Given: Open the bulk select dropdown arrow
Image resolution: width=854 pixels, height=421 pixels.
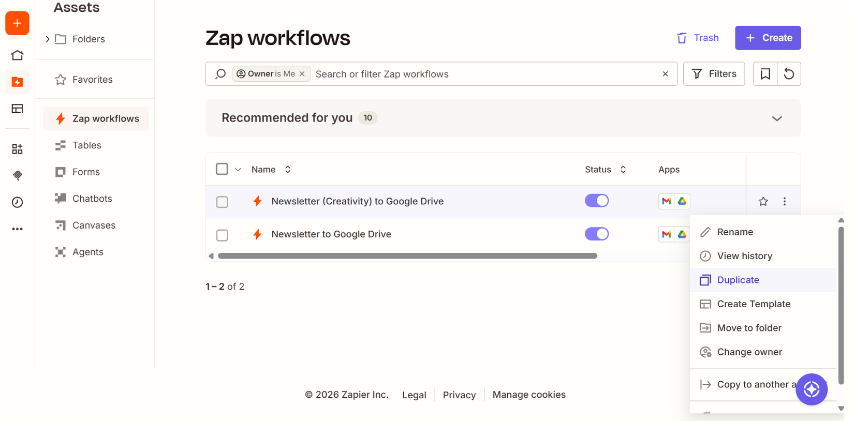Looking at the screenshot, I should click(x=238, y=170).
